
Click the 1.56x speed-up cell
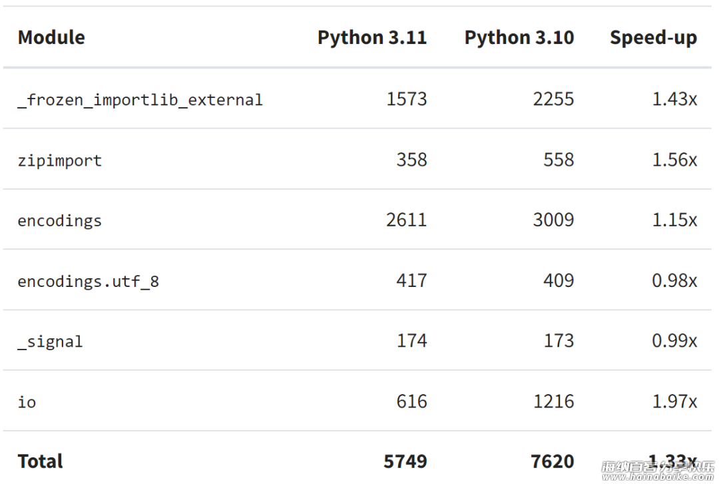[x=674, y=160]
